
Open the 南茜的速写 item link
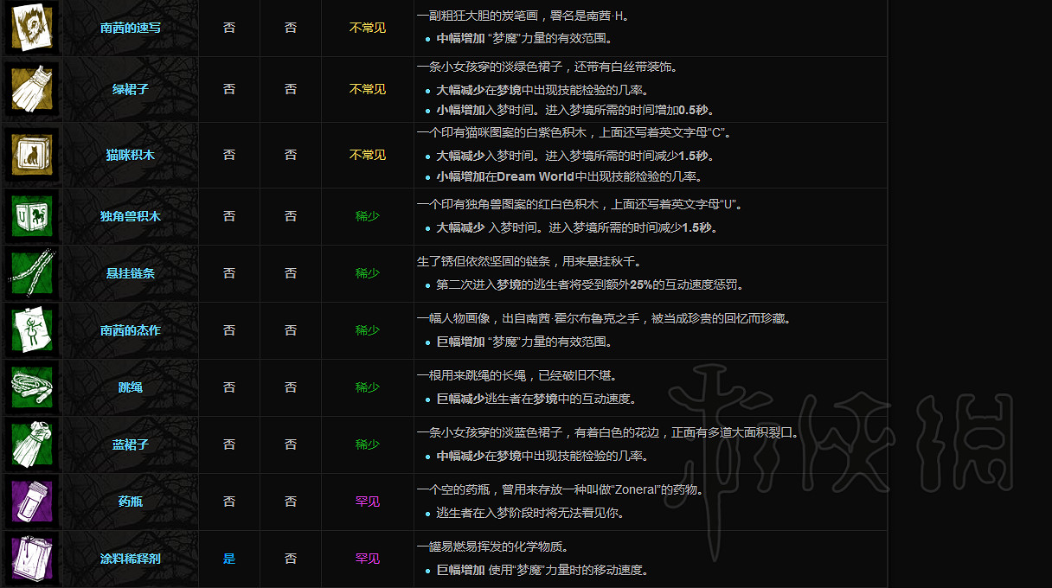(131, 28)
